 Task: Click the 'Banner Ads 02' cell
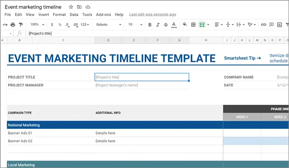[x=20, y=141]
